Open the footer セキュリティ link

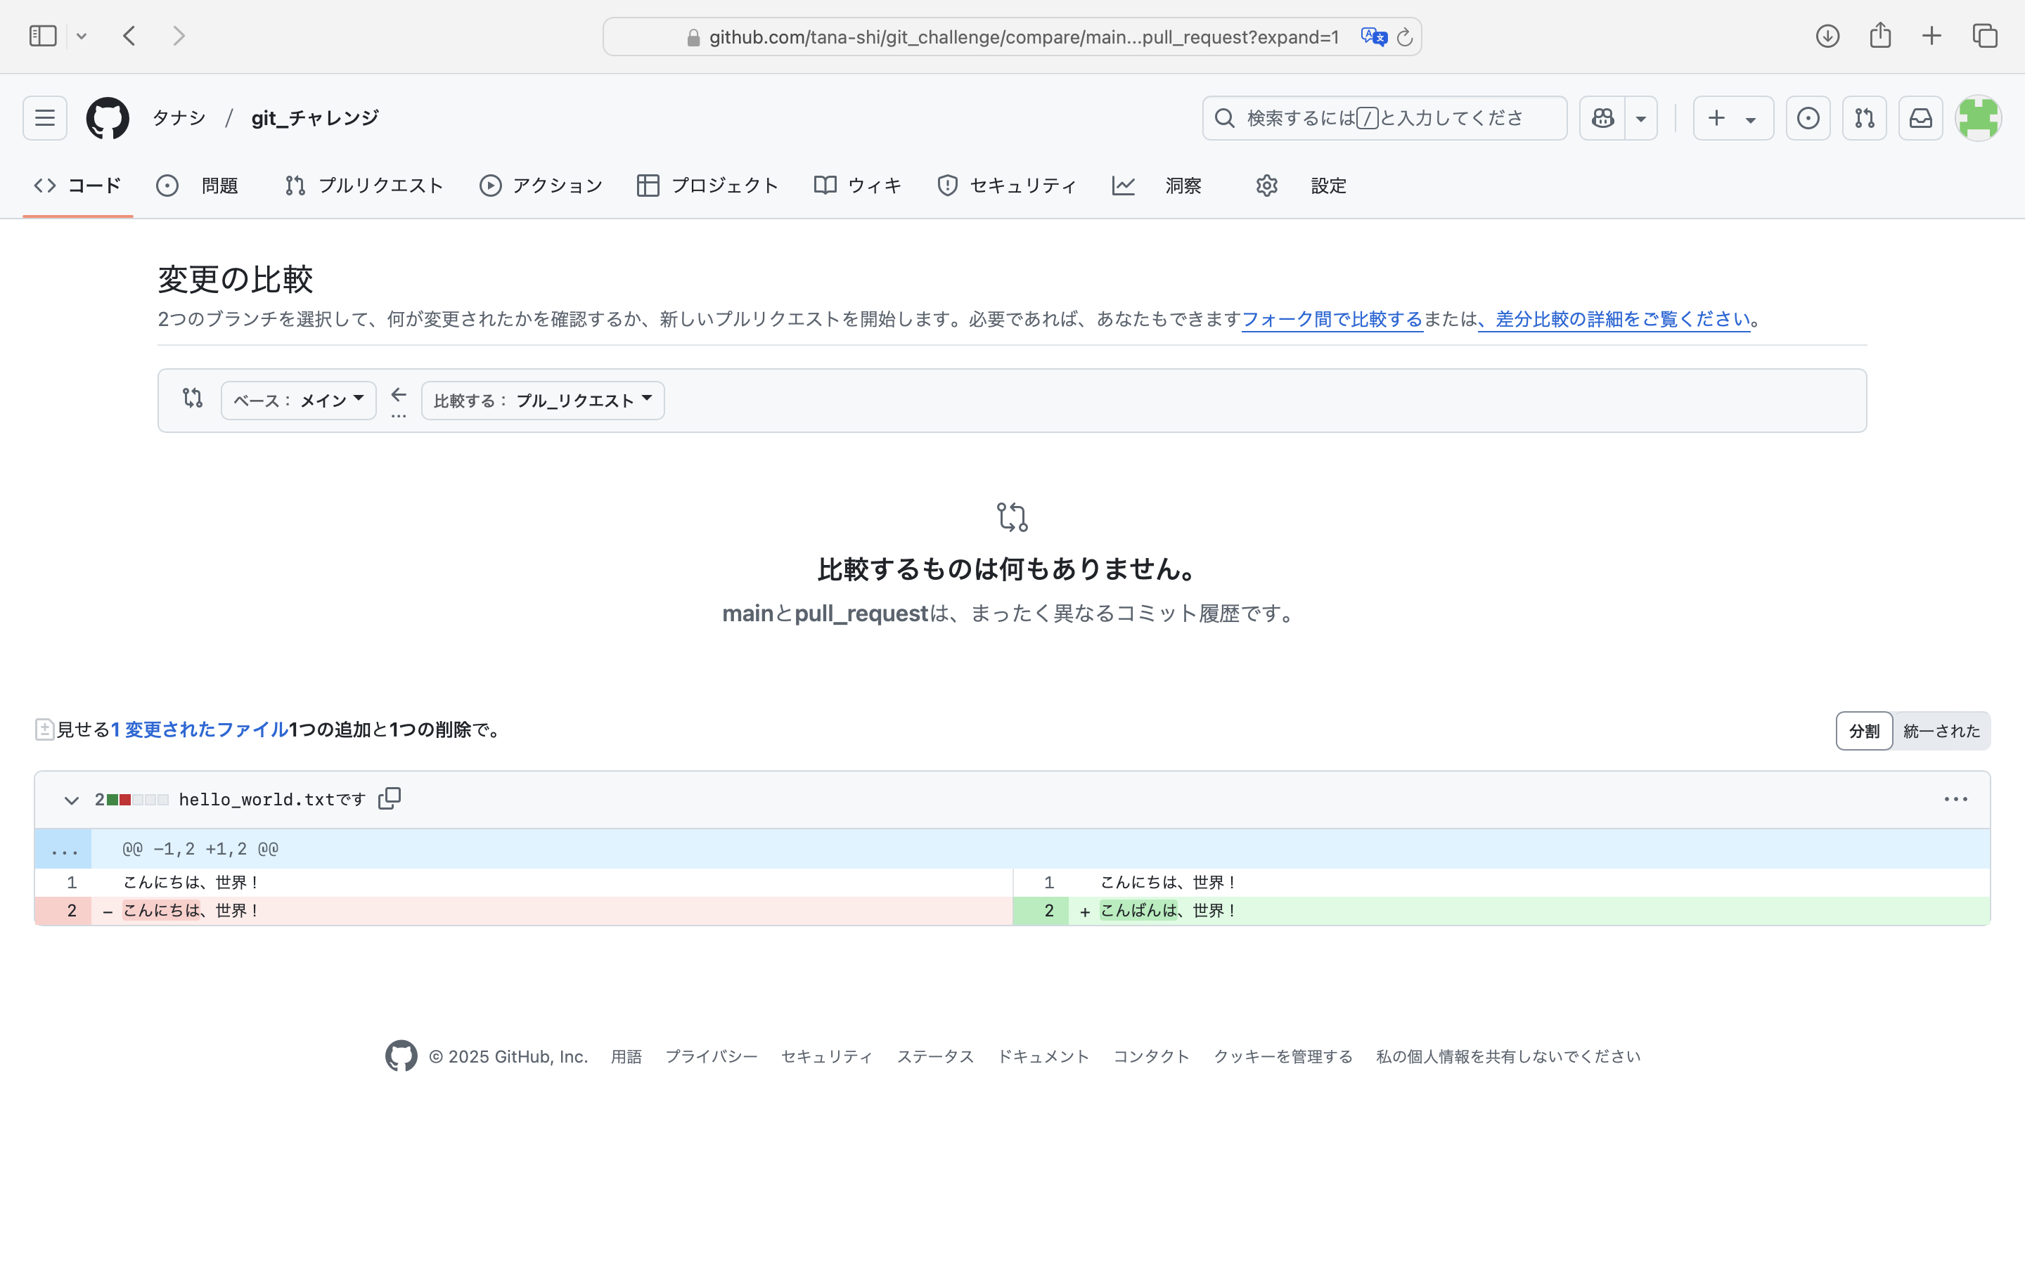point(827,1057)
